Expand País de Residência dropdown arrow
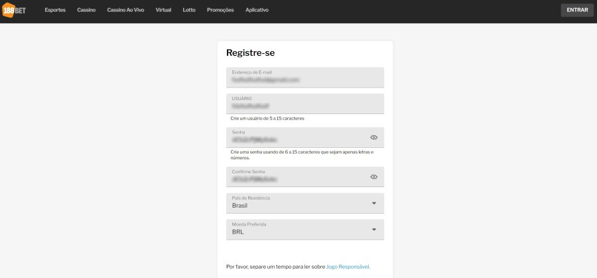Viewport: 597px width, 278px height. (373, 203)
